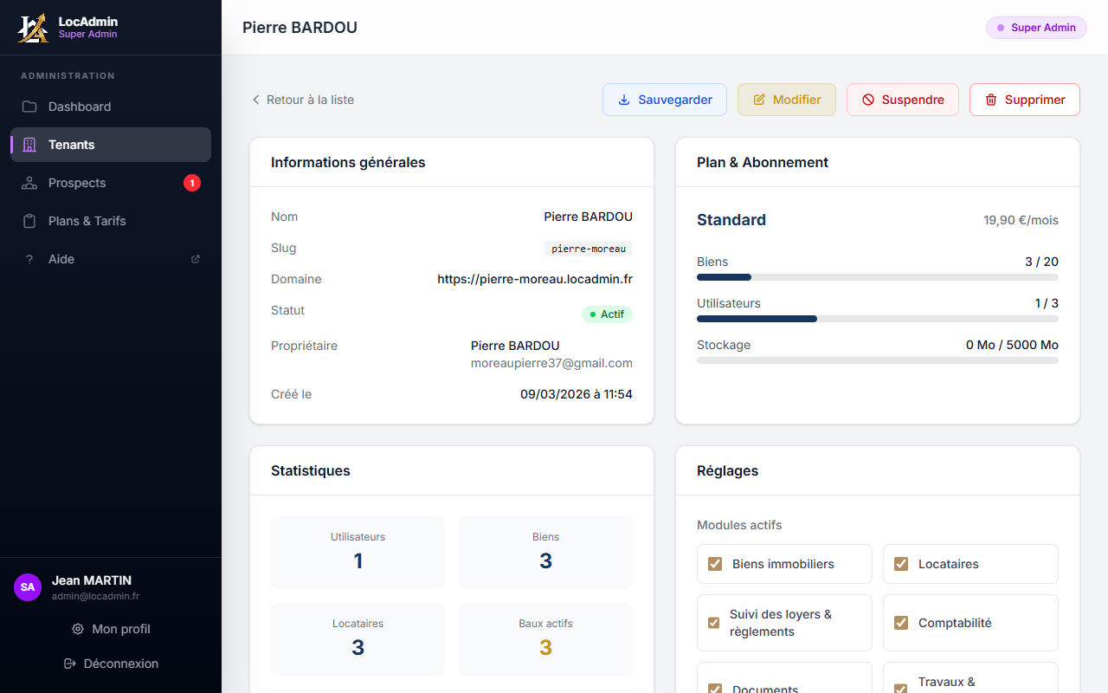
Task: Disable the Comptabilité module checkbox
Action: 900,622
